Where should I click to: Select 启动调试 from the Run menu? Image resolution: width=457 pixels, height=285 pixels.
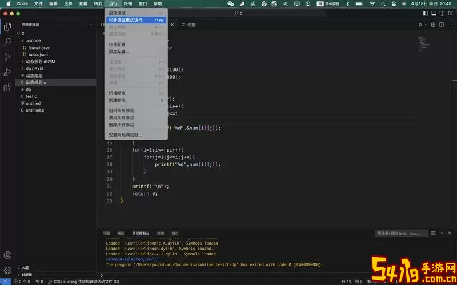136,13
